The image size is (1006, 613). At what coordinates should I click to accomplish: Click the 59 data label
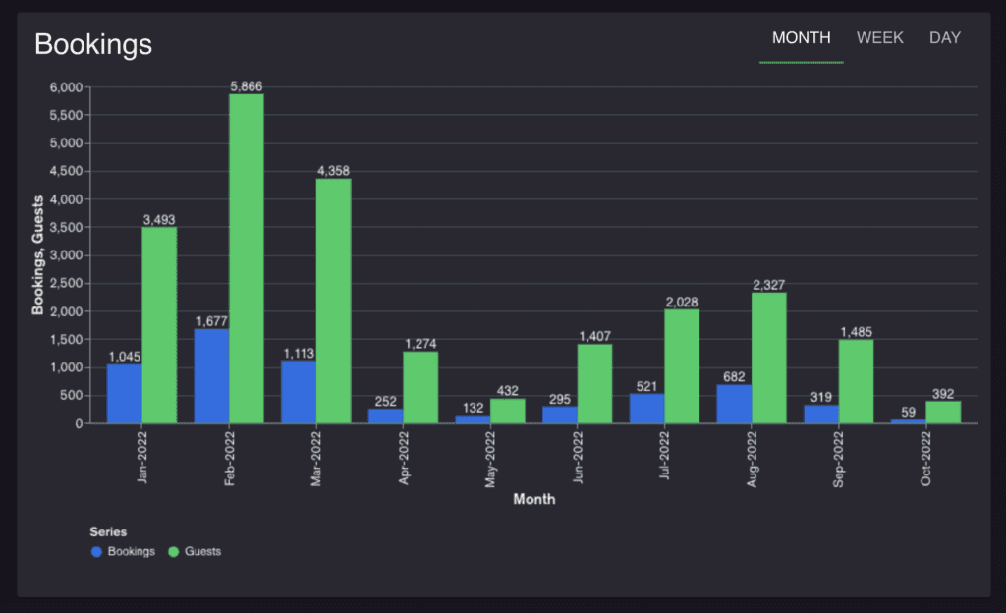point(909,413)
